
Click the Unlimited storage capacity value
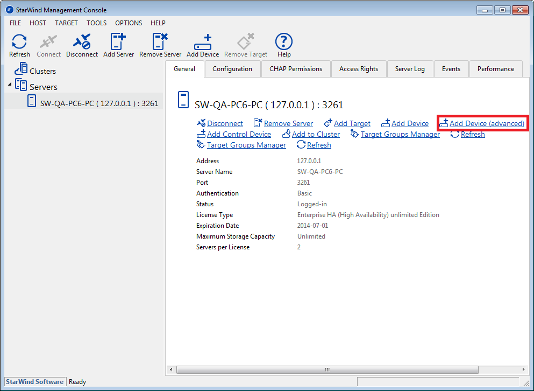point(311,236)
